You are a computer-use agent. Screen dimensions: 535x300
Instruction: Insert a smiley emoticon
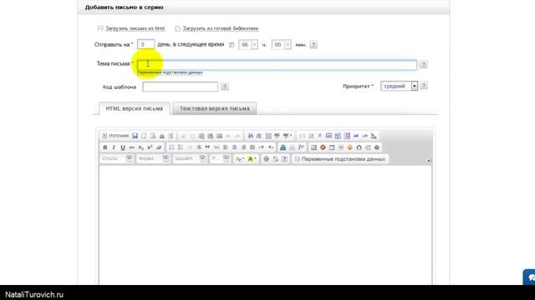(349, 147)
